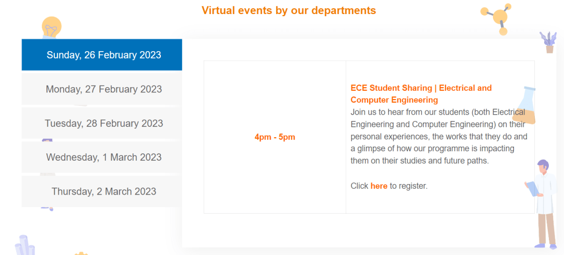This screenshot has width=564, height=255.
Task: Click the 4pm - 5pm time cell
Action: coord(275,137)
